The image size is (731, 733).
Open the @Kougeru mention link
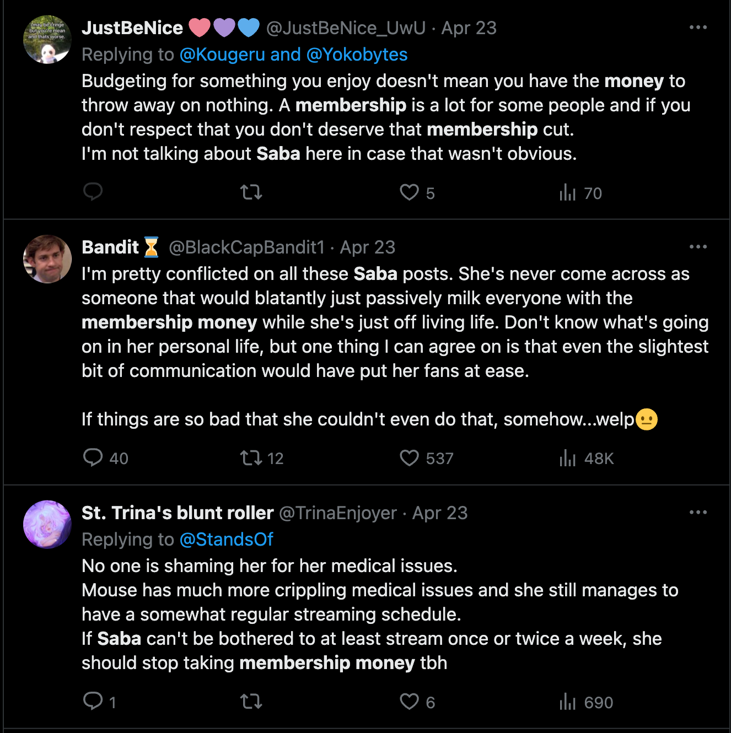pyautogui.click(x=222, y=55)
